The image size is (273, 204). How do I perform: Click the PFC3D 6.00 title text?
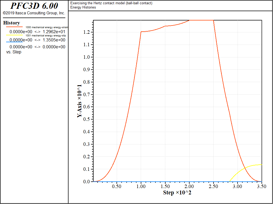(x=34, y=6)
